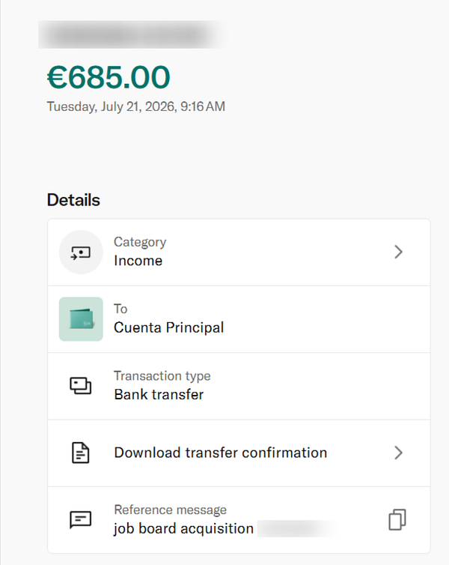Click the Cuenta Principal account name
Screen dimensions: 449x565
[168, 327]
